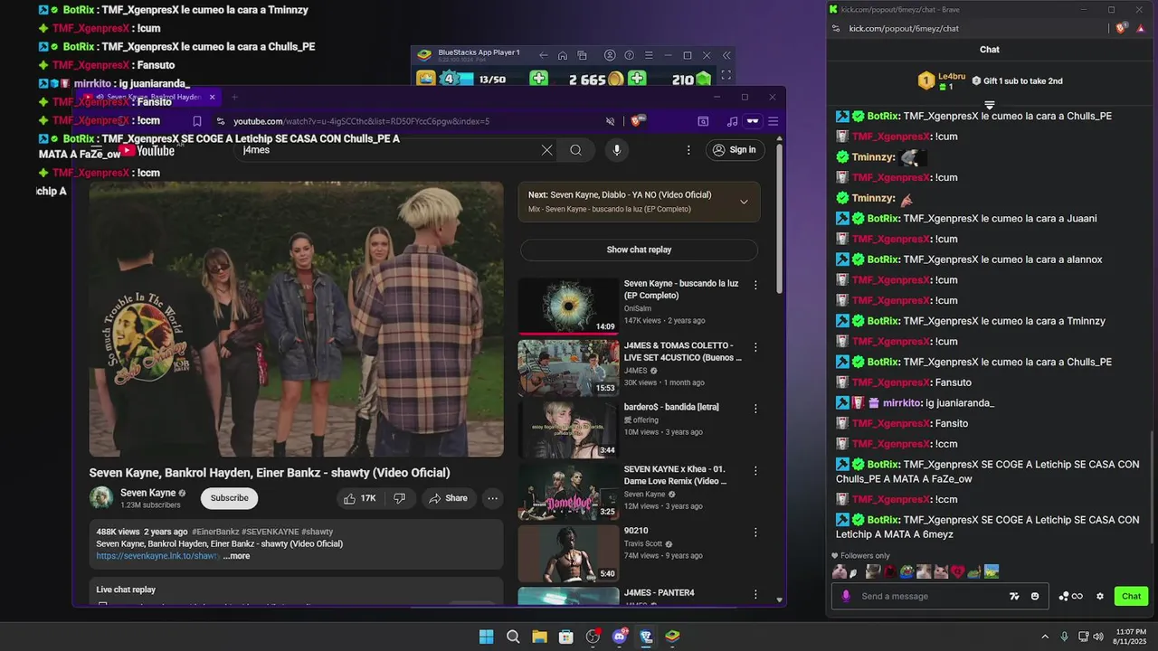Open barderoS - bandida video thumbnail

[568, 429]
